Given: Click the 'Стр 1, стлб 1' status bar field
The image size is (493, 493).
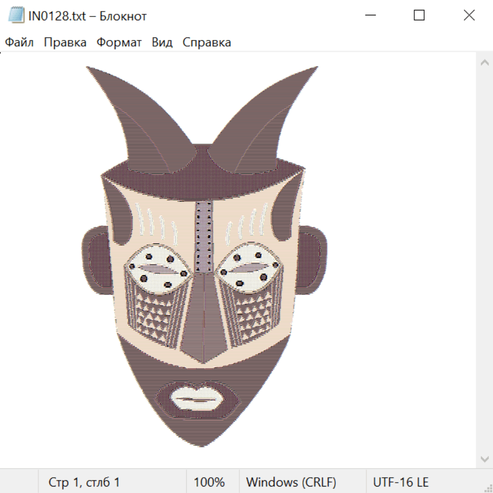Looking at the screenshot, I should [84, 482].
